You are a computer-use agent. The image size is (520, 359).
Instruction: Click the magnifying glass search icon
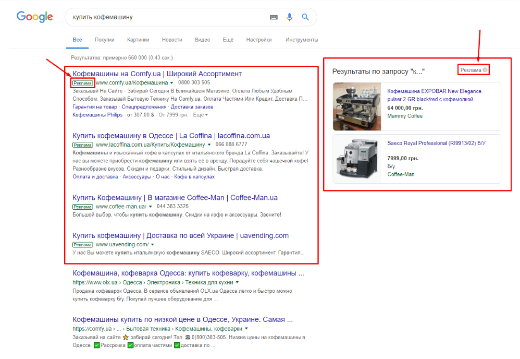click(305, 17)
